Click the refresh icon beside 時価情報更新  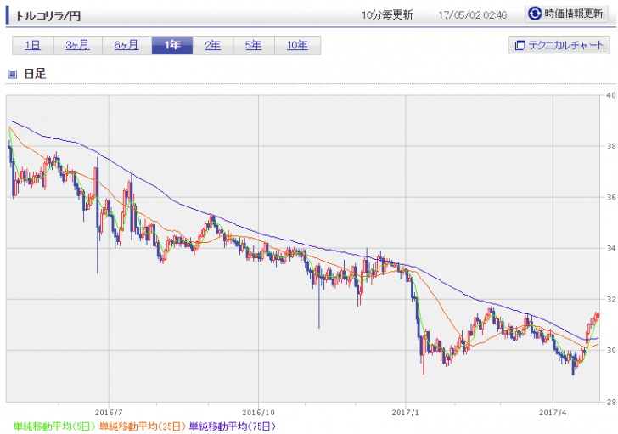(535, 14)
